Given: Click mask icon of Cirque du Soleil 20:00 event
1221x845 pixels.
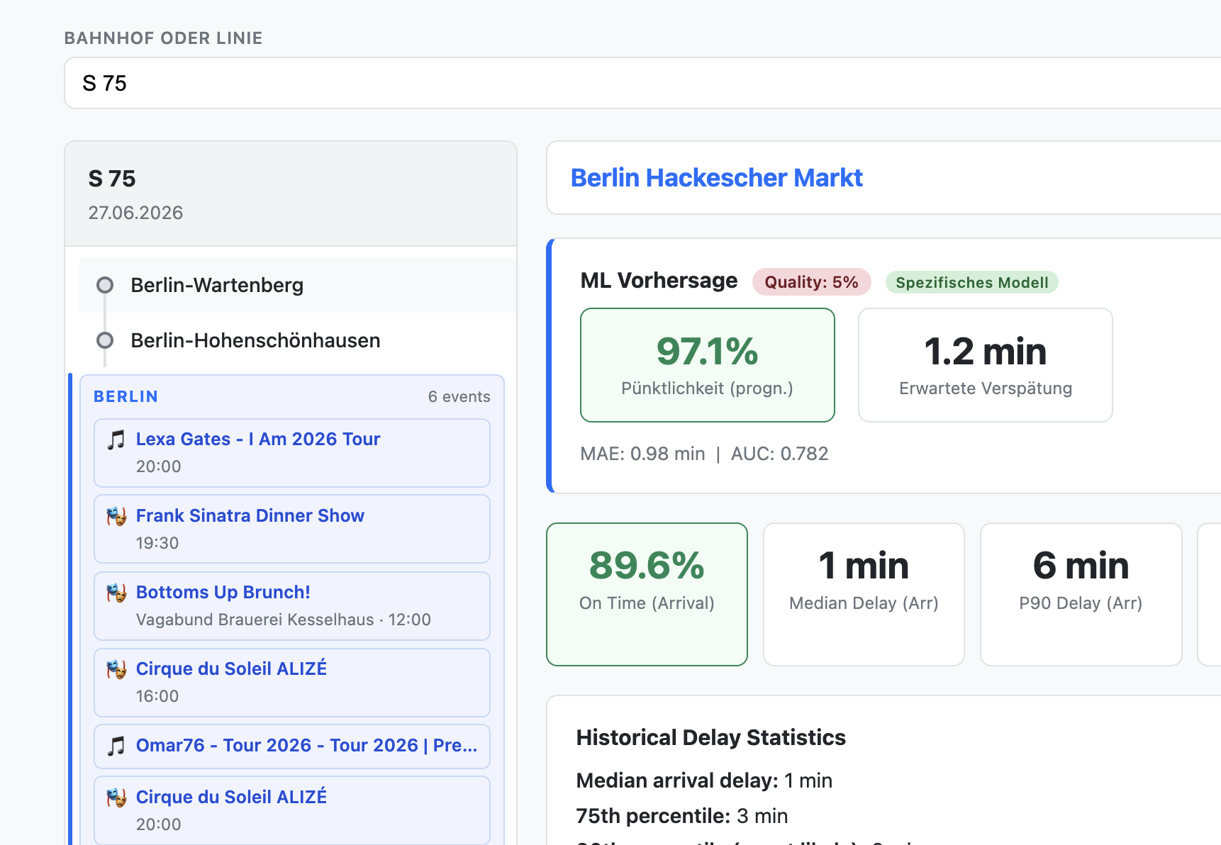Looking at the screenshot, I should point(116,798).
